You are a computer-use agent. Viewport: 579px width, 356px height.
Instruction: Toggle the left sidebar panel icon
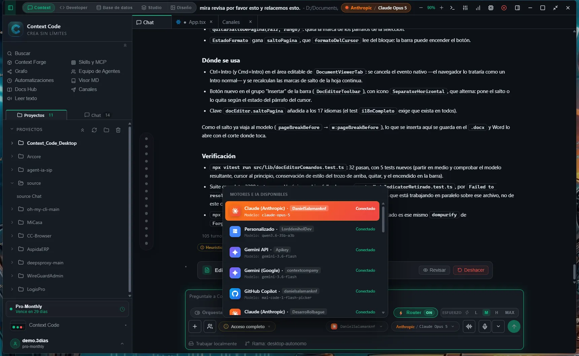click(10, 8)
